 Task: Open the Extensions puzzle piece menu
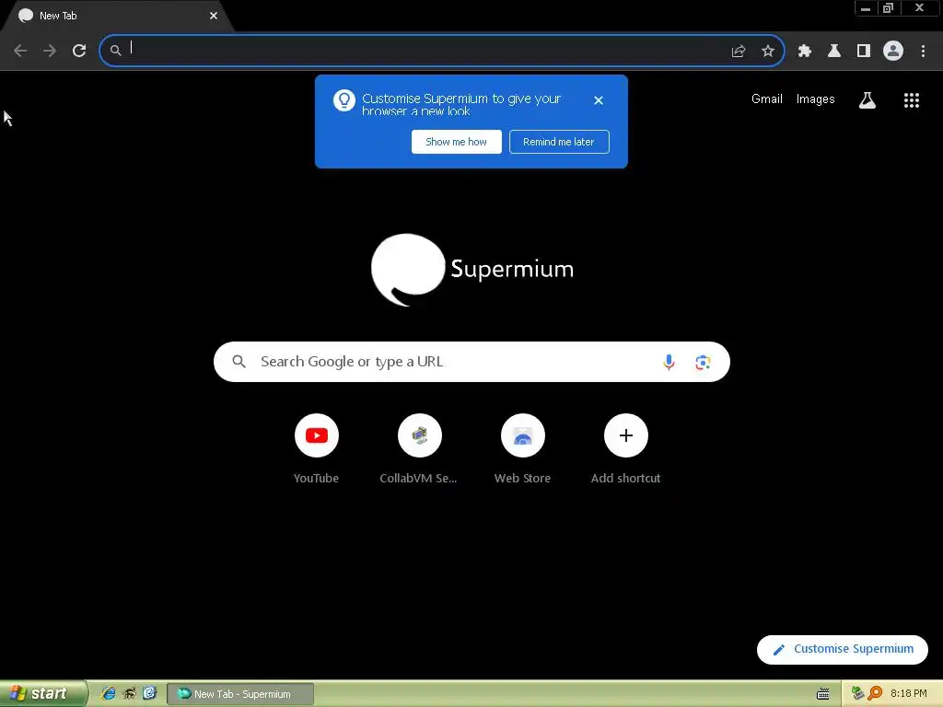(805, 52)
